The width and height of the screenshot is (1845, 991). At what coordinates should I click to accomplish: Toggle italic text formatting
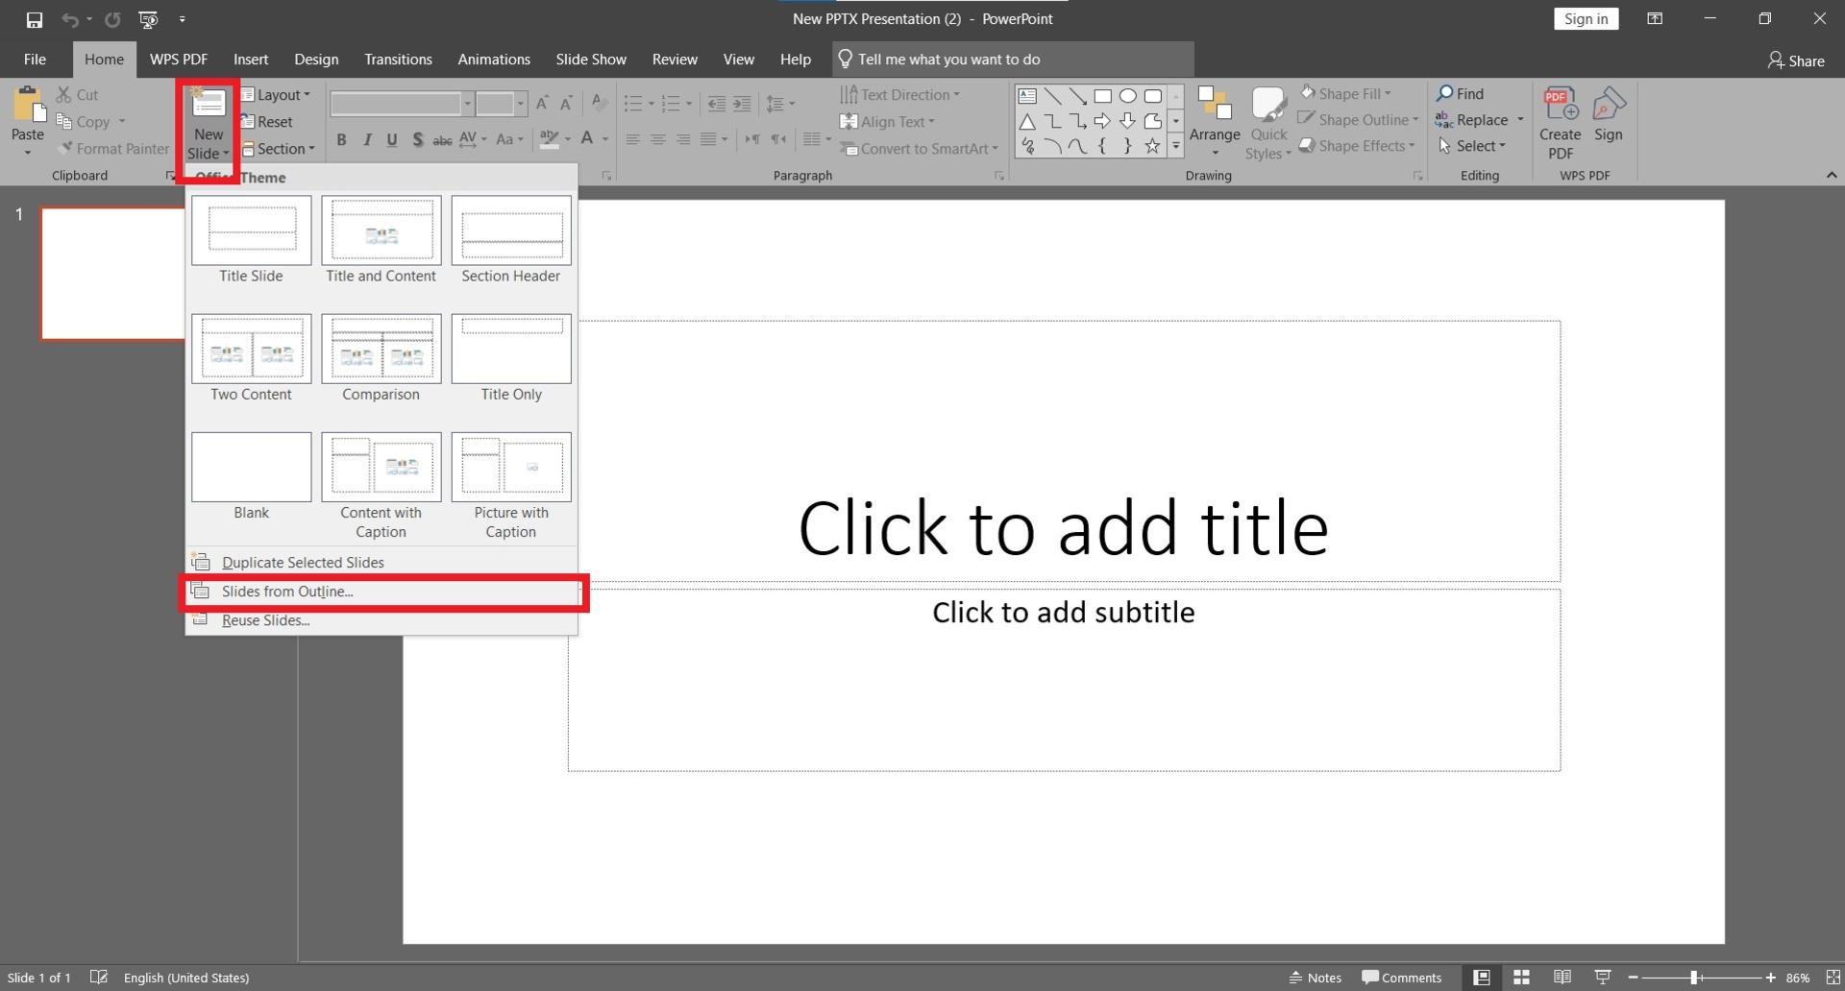(366, 140)
